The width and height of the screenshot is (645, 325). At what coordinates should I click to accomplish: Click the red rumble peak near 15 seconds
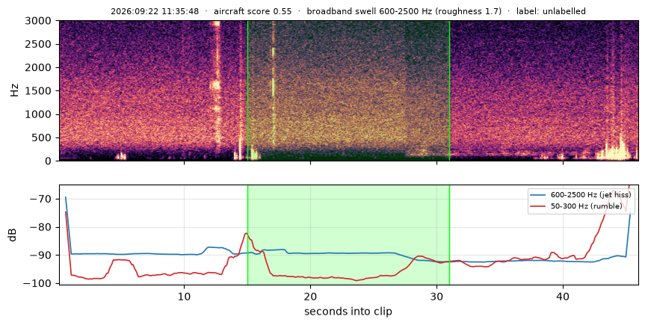[x=247, y=234]
